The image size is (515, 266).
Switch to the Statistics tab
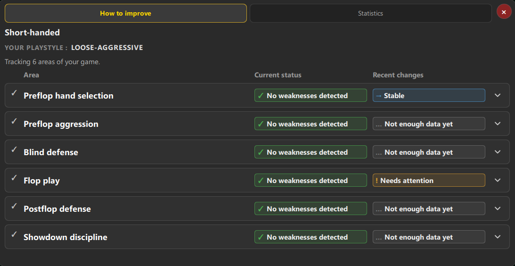(370, 14)
